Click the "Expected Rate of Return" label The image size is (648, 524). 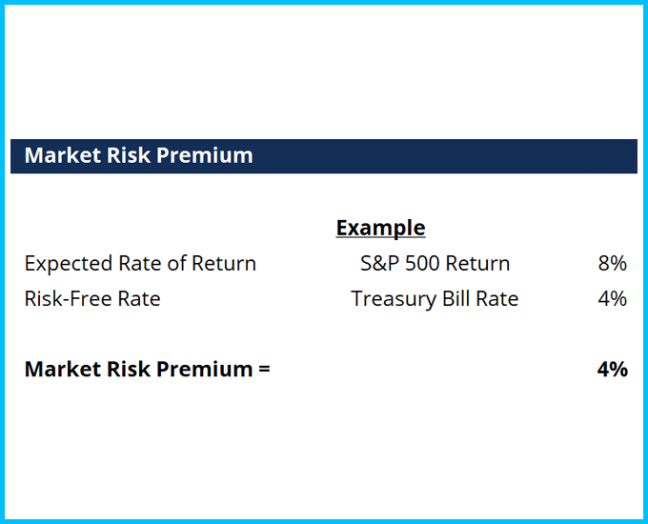(x=140, y=264)
